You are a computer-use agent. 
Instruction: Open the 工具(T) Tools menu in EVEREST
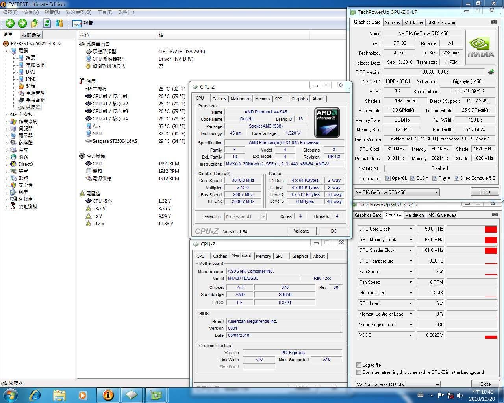coord(105,12)
